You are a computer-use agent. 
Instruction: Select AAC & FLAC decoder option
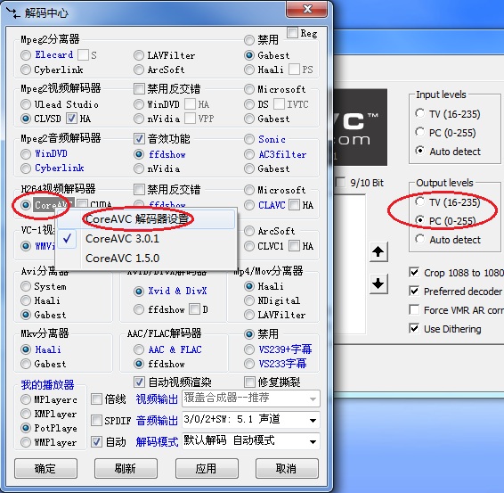pyautogui.click(x=139, y=349)
